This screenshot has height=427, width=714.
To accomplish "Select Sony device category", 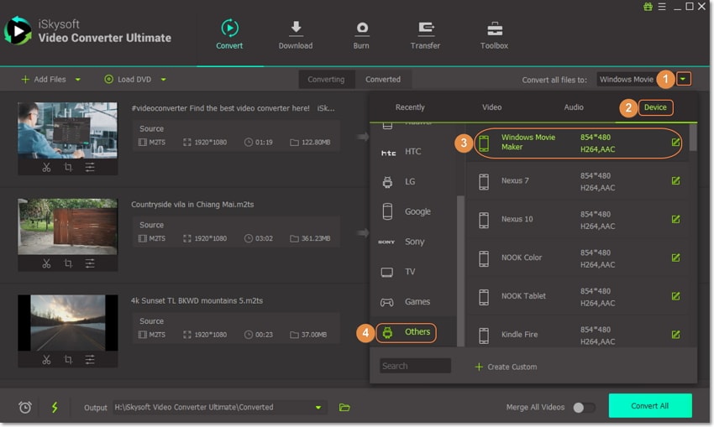I will (414, 242).
